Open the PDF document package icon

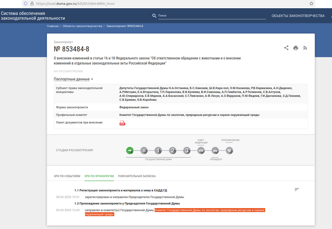[x=122, y=123]
